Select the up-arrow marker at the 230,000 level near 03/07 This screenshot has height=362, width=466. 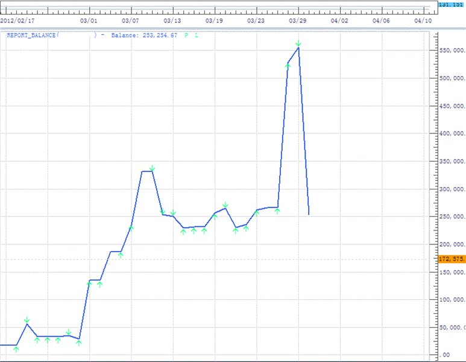pyautogui.click(x=131, y=228)
